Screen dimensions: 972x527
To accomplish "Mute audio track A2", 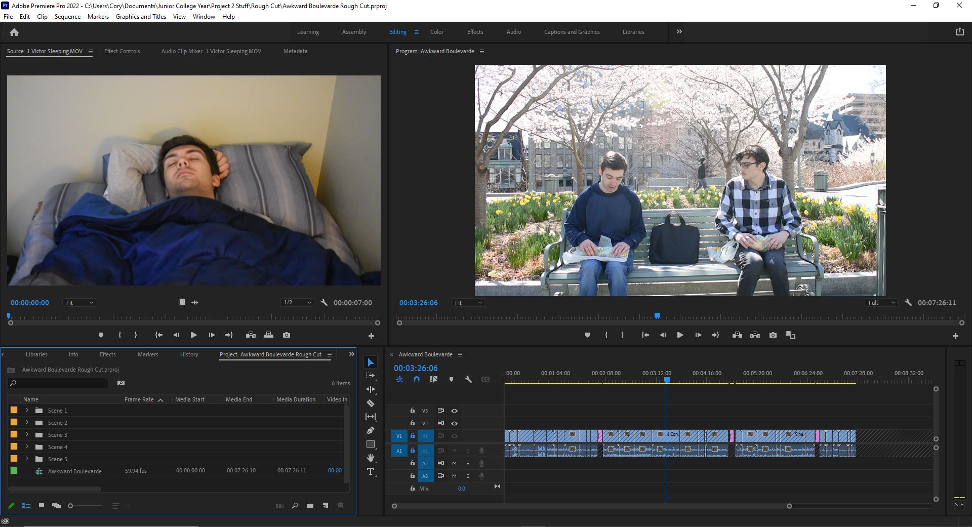I will pyautogui.click(x=454, y=463).
